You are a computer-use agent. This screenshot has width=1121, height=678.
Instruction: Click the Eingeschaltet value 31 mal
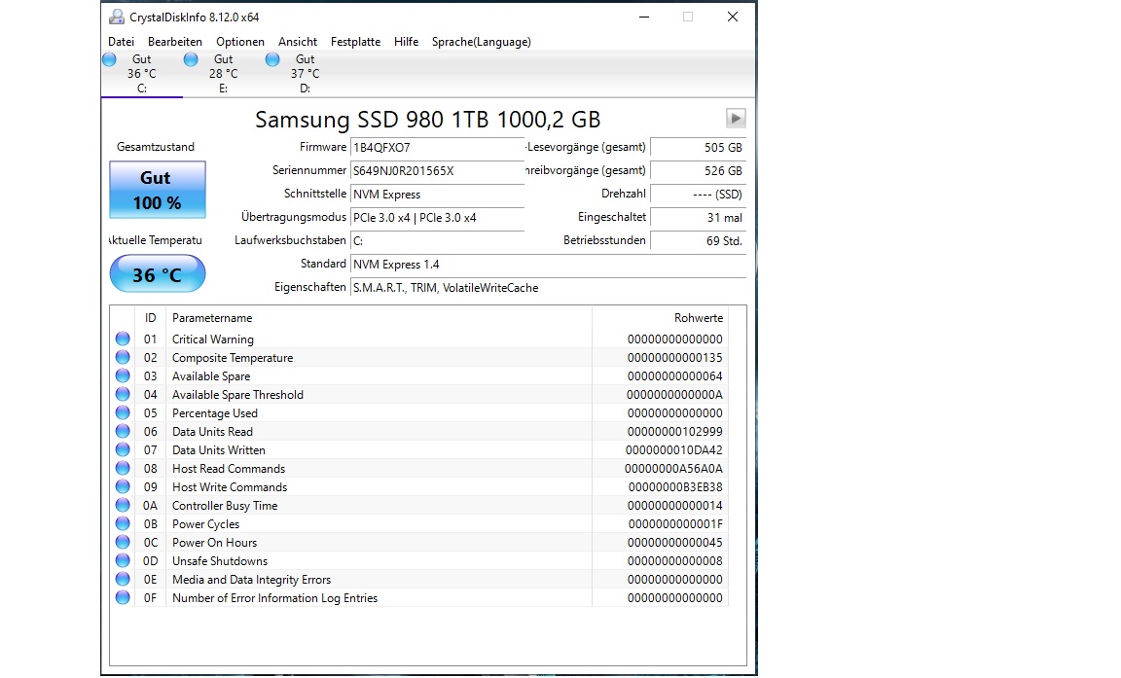(699, 218)
